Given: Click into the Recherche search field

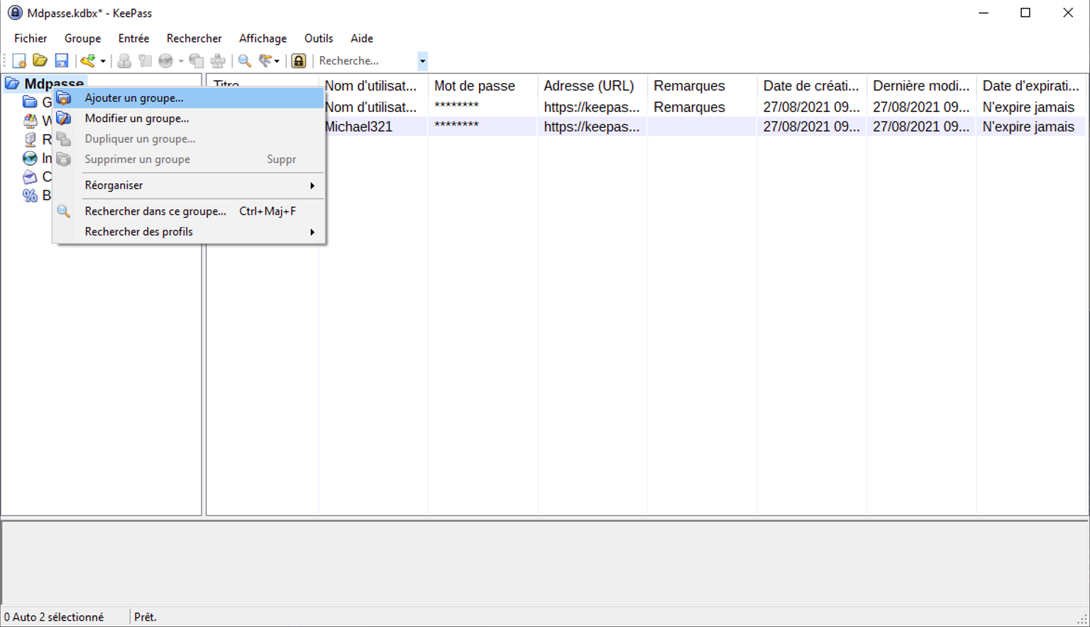Looking at the screenshot, I should (x=365, y=61).
